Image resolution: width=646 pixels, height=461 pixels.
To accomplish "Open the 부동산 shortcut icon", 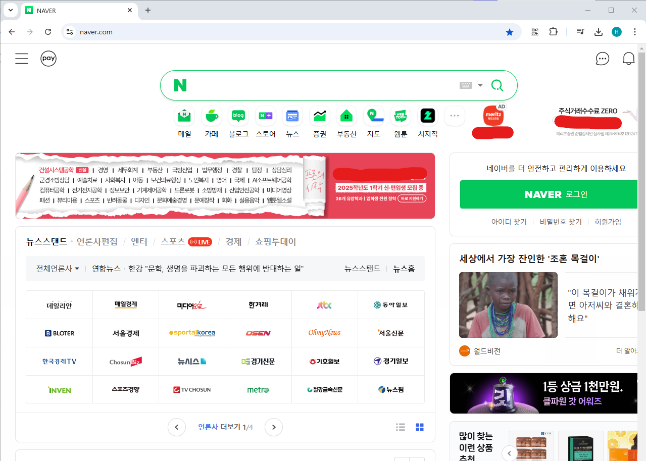I will point(346,116).
